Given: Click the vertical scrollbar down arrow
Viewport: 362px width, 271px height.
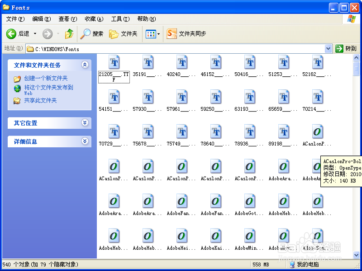Looking at the screenshot, I should [356, 255].
